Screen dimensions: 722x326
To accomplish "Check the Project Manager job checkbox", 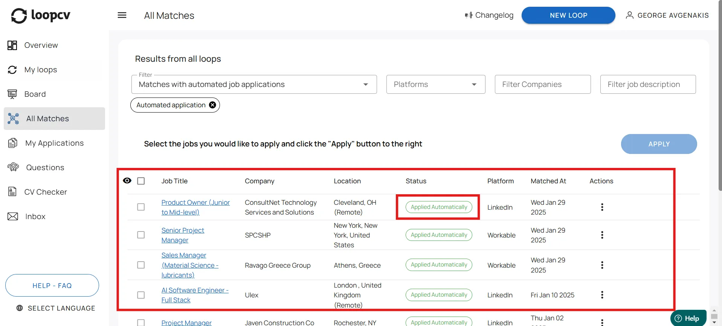I will (141, 323).
